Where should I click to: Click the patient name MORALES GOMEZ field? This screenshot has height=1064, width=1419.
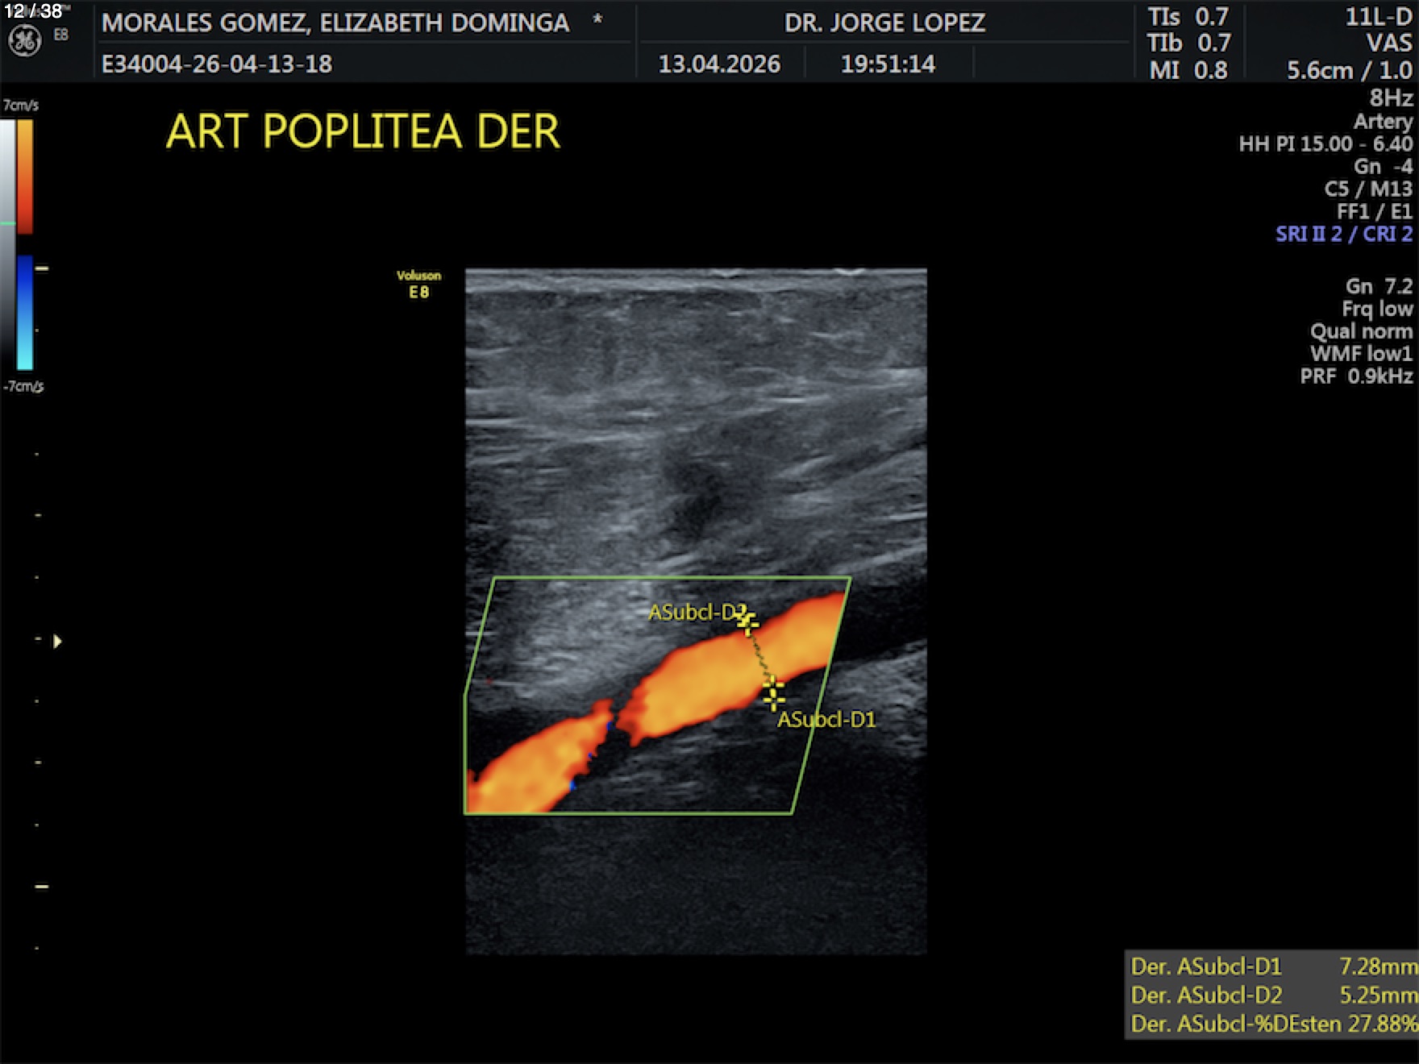coord(335,23)
